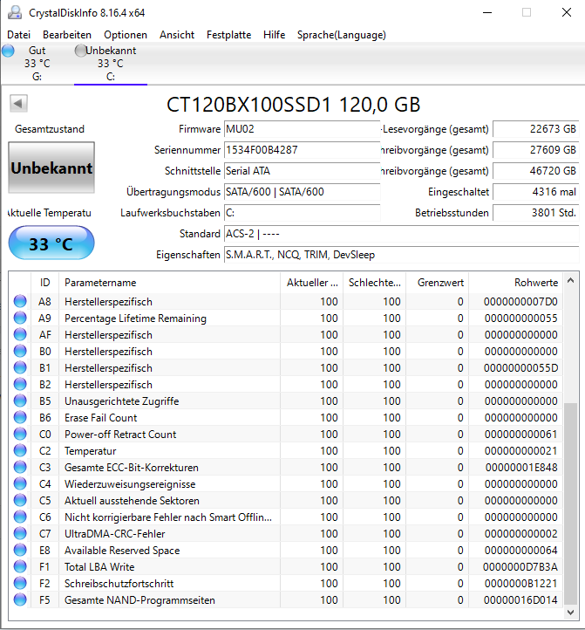The image size is (585, 630).
Task: Click the 22673 GB total reads value
Action: click(535, 129)
